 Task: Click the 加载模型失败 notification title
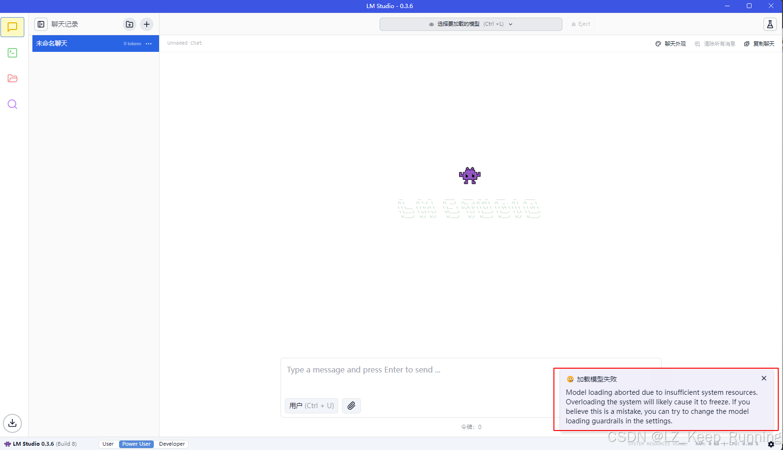(x=597, y=379)
